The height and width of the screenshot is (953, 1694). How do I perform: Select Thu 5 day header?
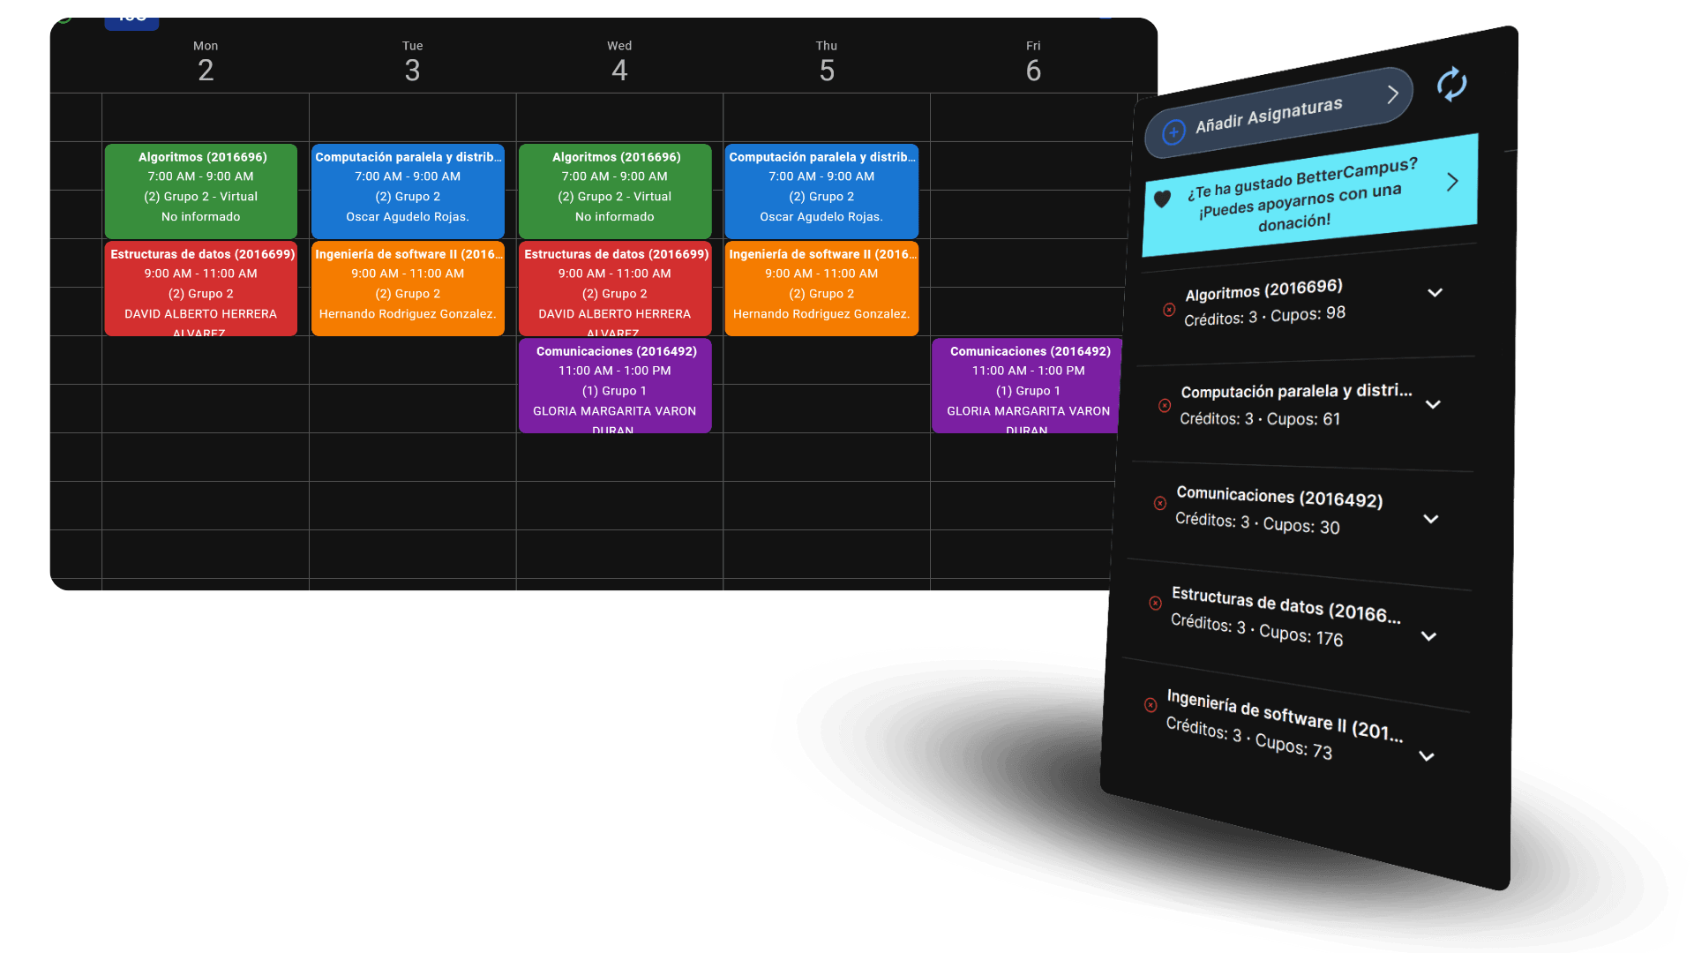pos(827,62)
